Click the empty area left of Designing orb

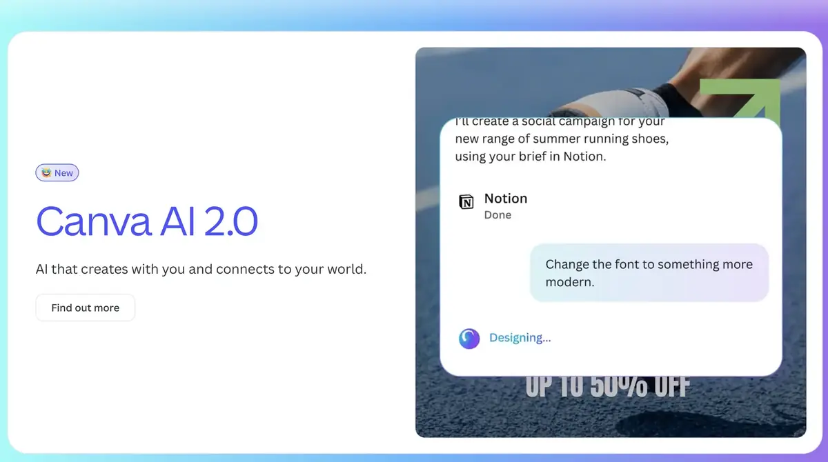449,338
